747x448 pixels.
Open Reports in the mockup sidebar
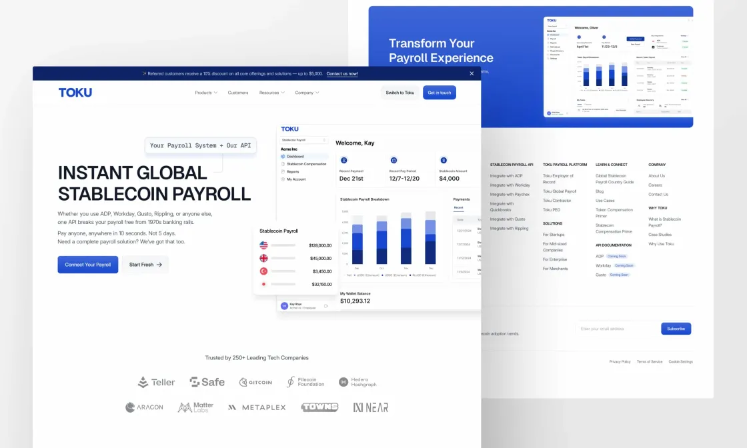[x=290, y=171]
